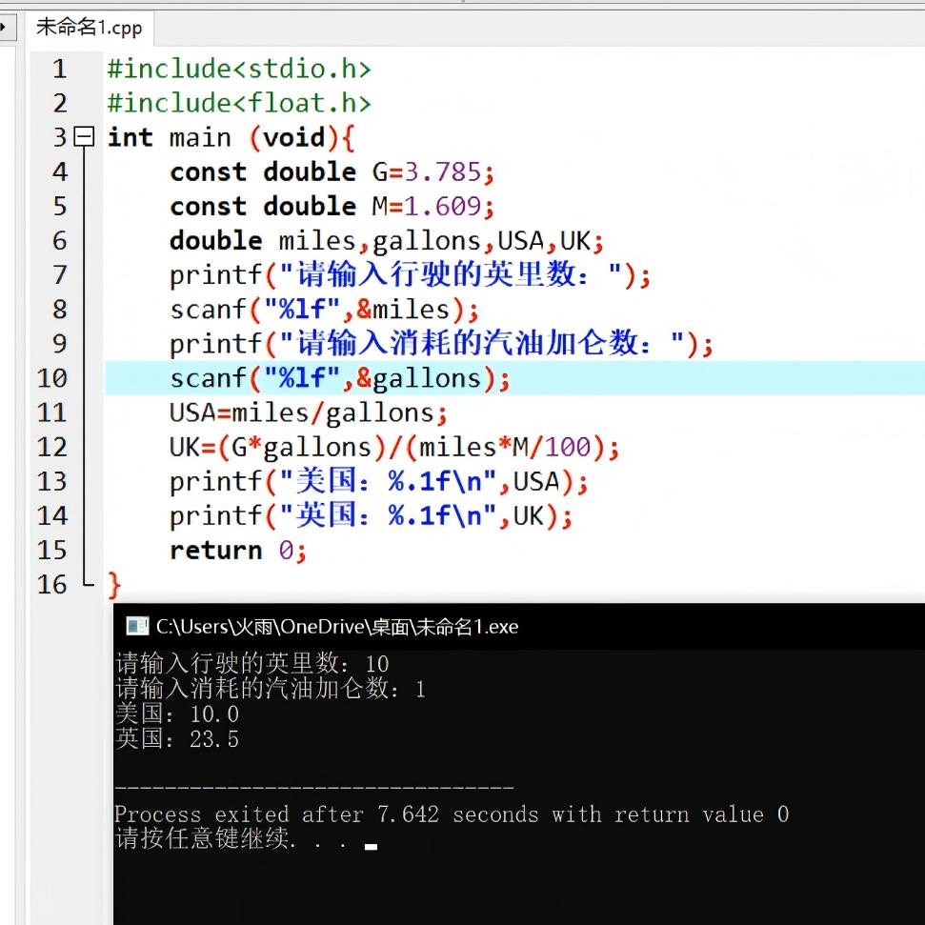Collapse the main function fold marker
Viewport: 925px width, 925px height.
(84, 137)
